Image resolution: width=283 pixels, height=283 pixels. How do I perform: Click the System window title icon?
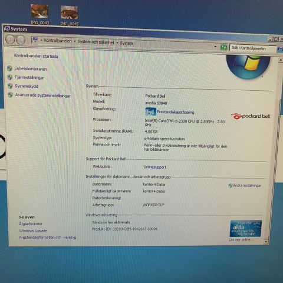tap(7, 29)
